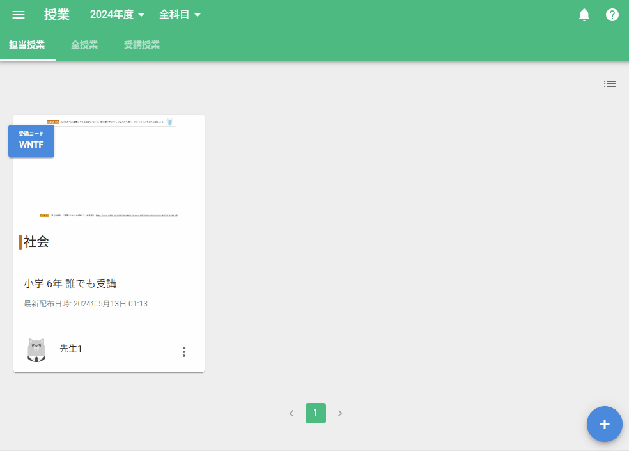
Task: Switch to 全授業 tab
Action: [x=84, y=45]
